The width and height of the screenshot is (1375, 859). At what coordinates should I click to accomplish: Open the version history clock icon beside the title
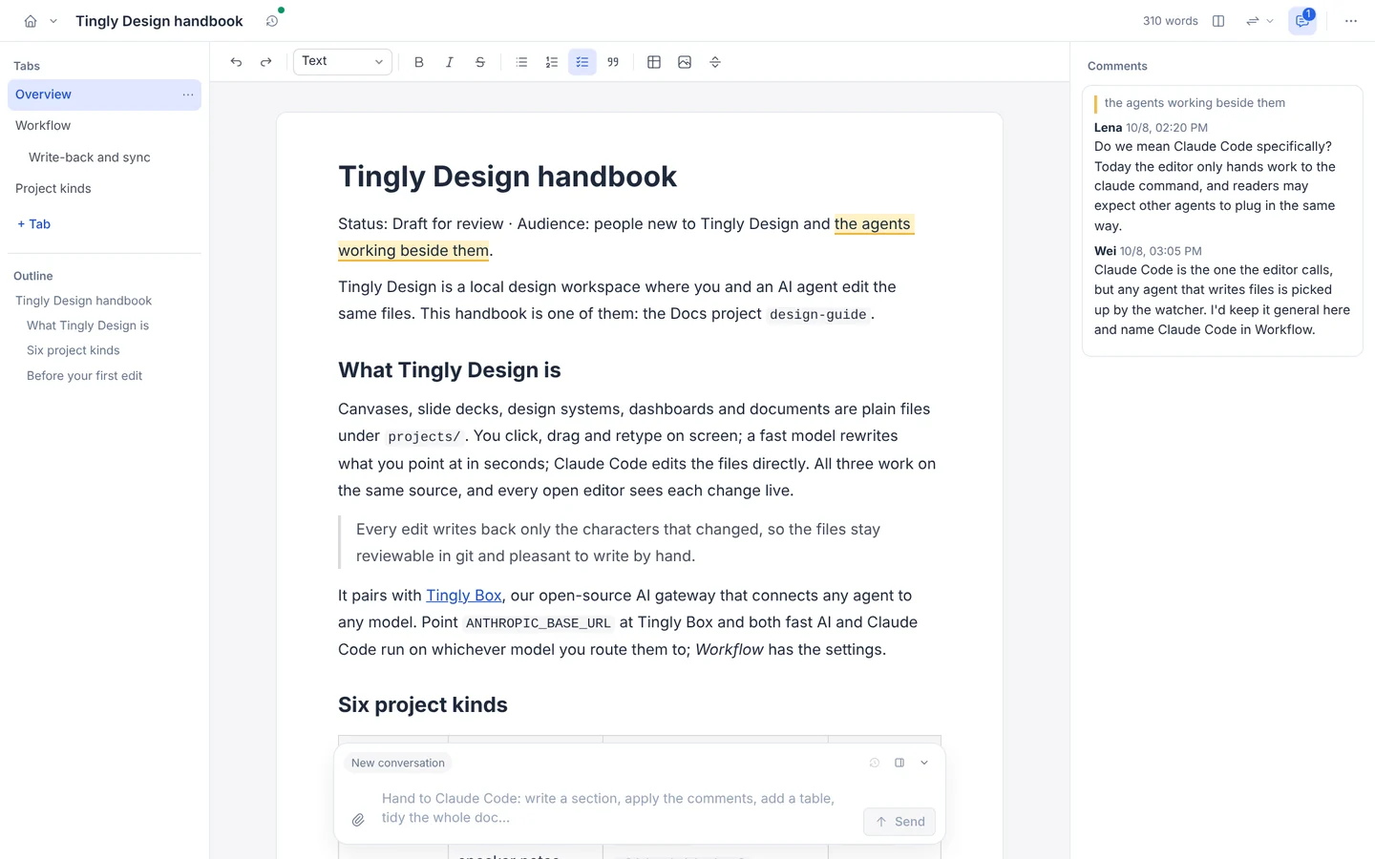[272, 21]
